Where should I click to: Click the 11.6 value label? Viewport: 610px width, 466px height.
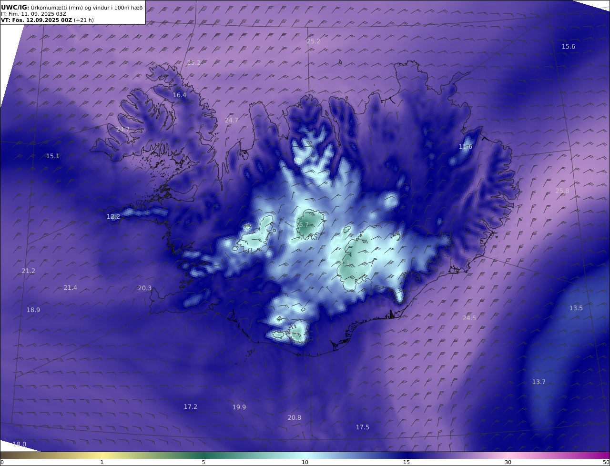click(466, 146)
